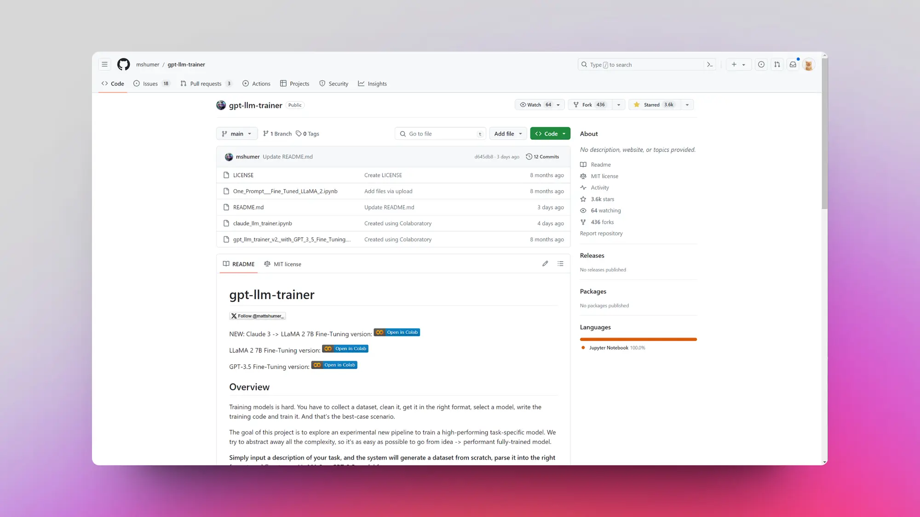Click the README.md filename link

(248, 207)
